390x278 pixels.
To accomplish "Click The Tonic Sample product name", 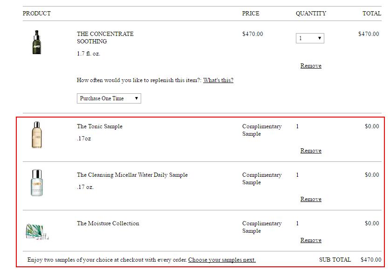I will 100,126.
